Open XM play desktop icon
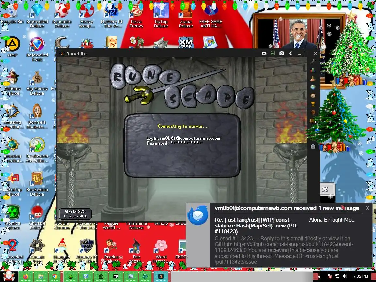Screen dimensions: 376x282 (186, 42)
